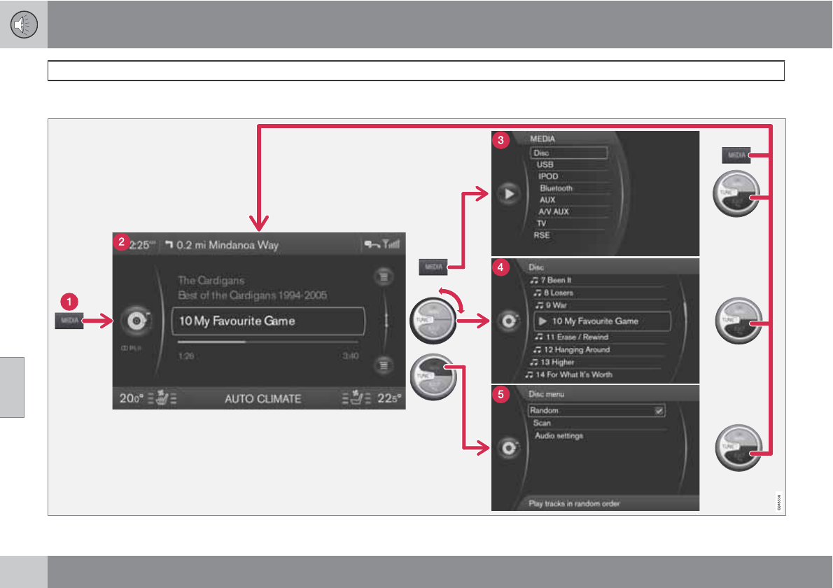The height and width of the screenshot is (588, 833).
Task: Toggle the left seat heating icon
Action: click(162, 399)
